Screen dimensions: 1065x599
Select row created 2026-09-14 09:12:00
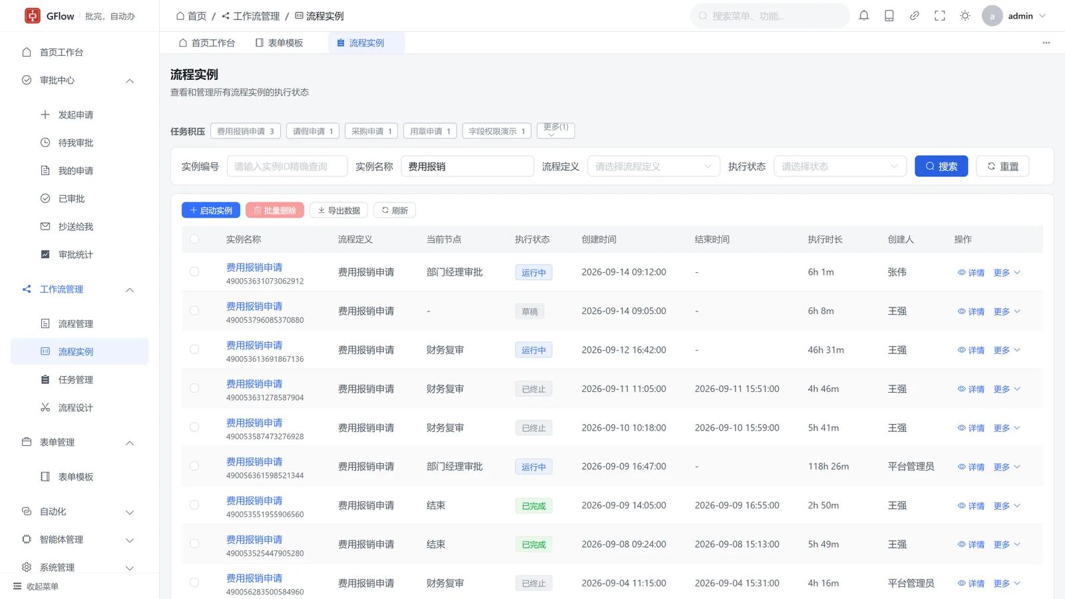click(x=194, y=272)
